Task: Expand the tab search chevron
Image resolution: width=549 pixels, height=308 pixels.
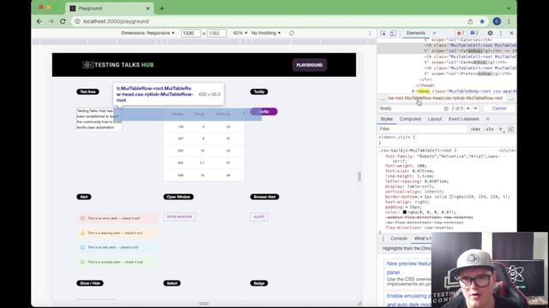Action: (509, 9)
